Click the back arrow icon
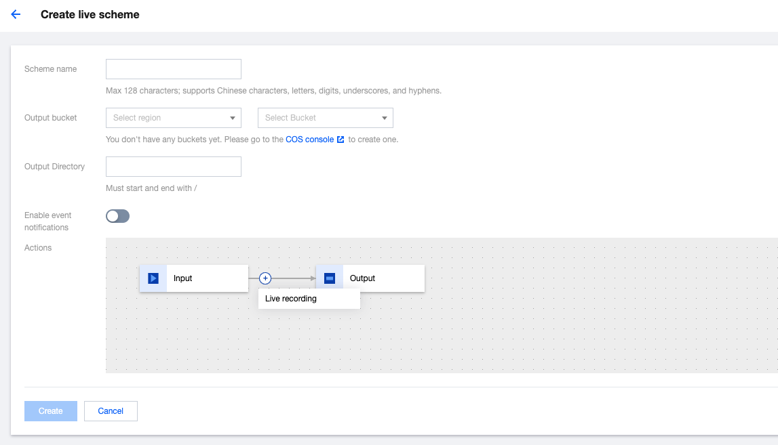The height and width of the screenshot is (445, 778). pos(16,14)
